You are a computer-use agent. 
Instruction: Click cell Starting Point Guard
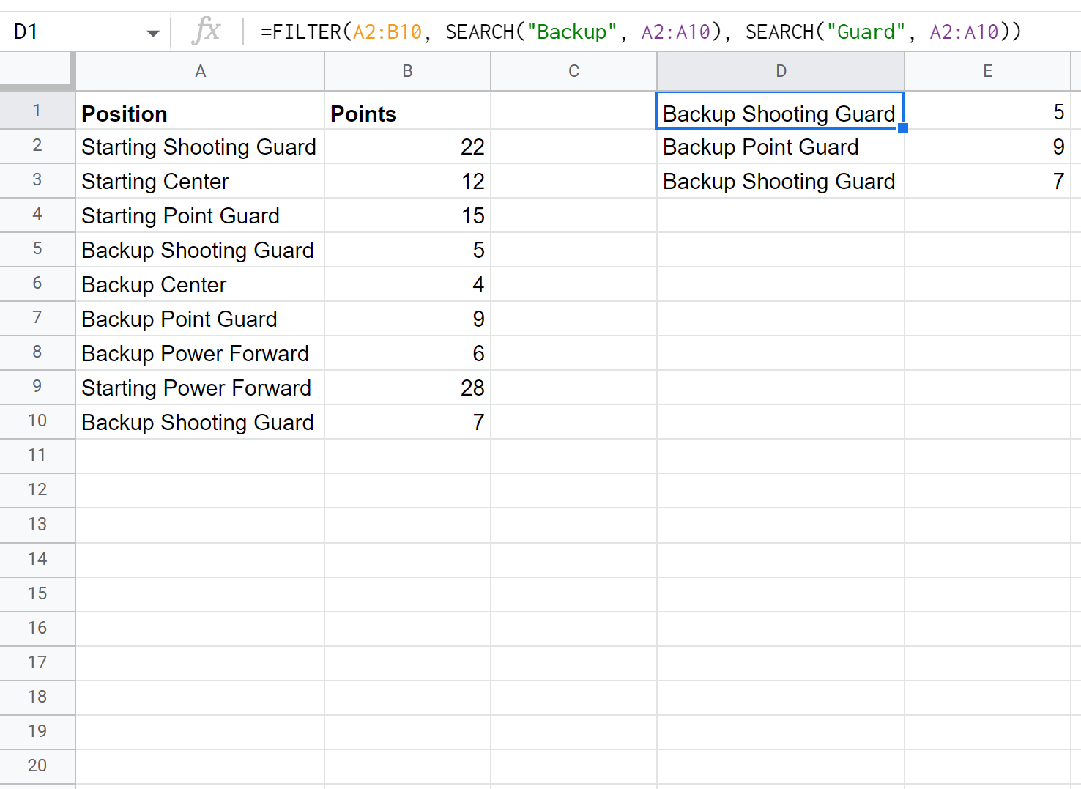(x=200, y=215)
